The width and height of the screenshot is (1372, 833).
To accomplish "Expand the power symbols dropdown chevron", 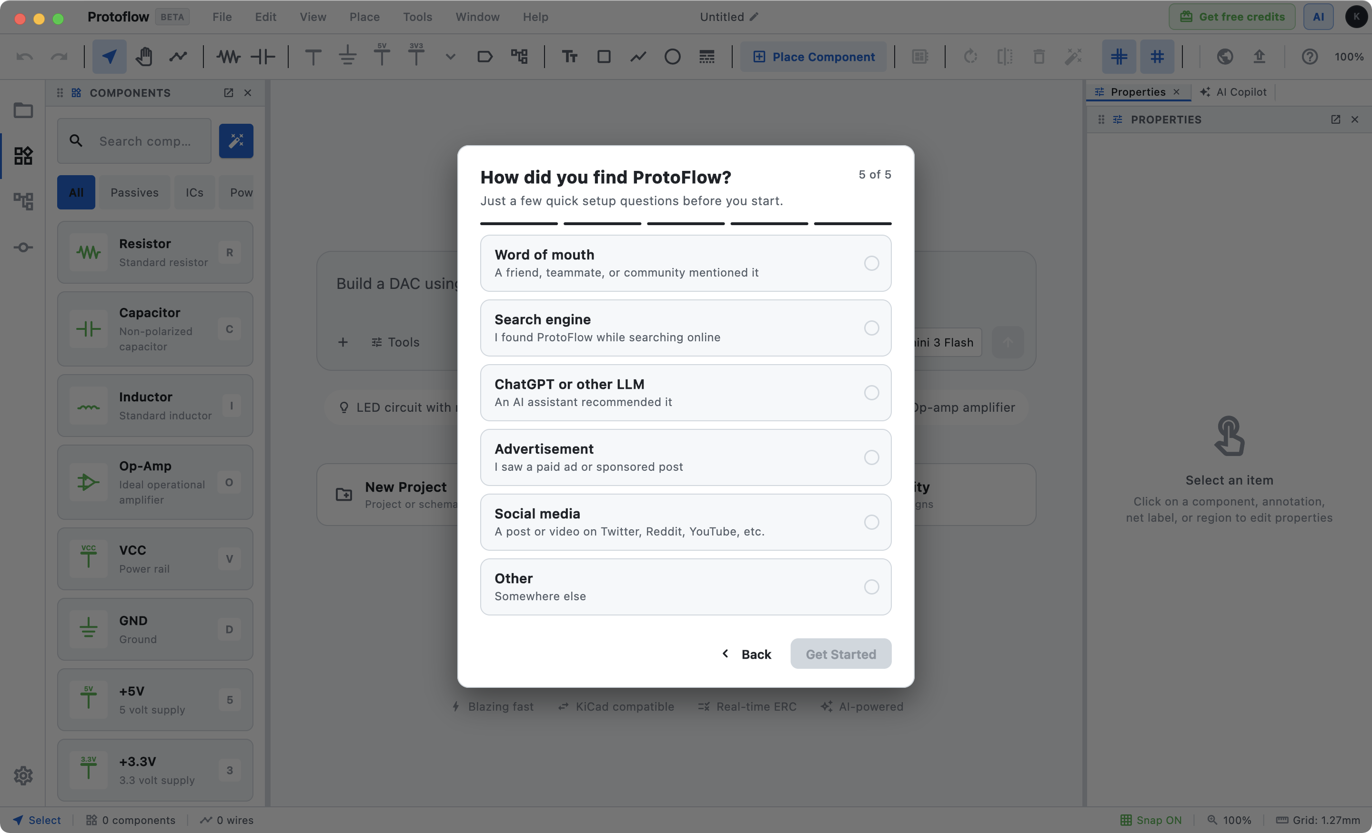I will (x=451, y=56).
